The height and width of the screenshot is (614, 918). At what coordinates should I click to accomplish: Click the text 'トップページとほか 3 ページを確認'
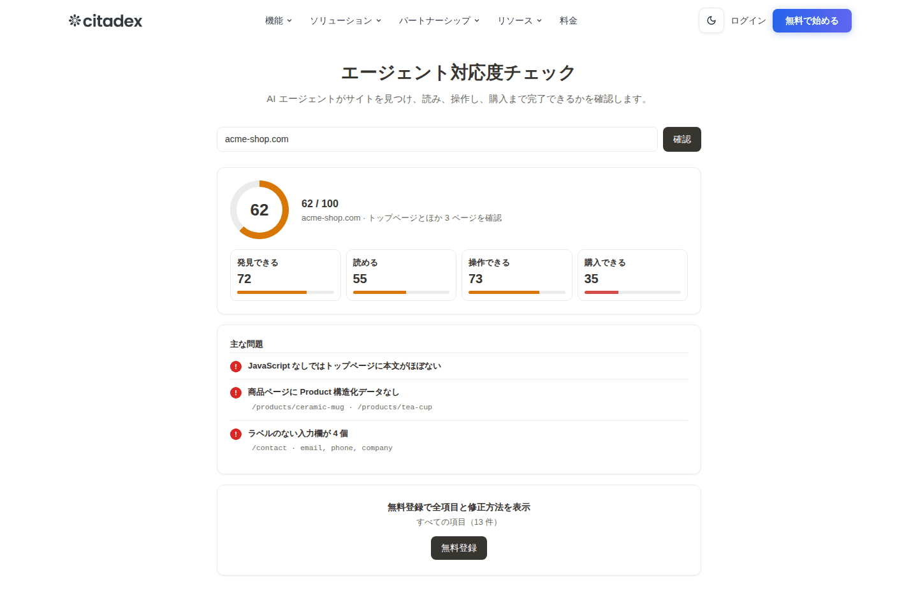pyautogui.click(x=435, y=218)
